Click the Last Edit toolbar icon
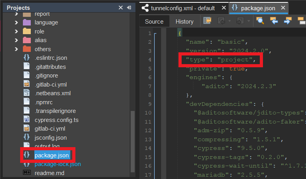This screenshot has width=306, height=179. coord(207,20)
